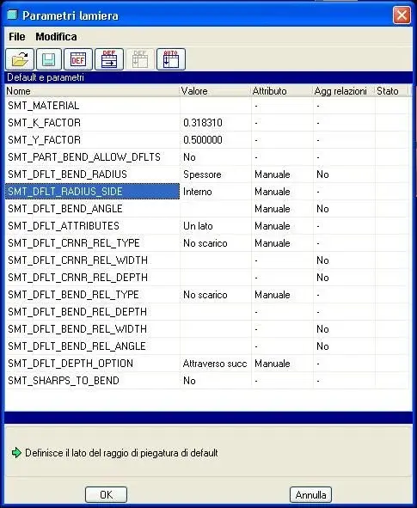Click the DEF arrow-right table icon

pos(109,59)
